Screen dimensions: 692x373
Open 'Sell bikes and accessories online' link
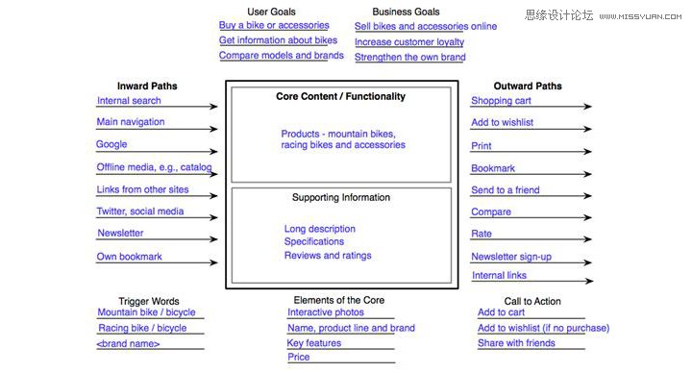[x=426, y=27]
